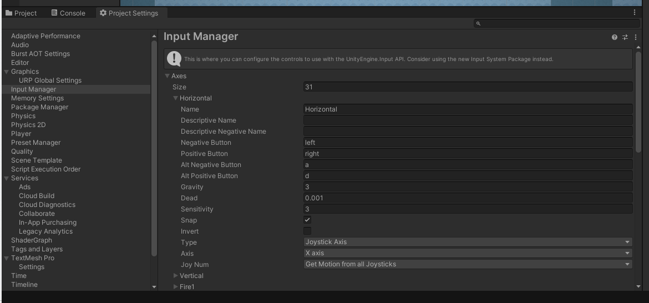The width and height of the screenshot is (649, 303).
Task: Collapse the Horizontal axis foldout
Action: coord(175,98)
